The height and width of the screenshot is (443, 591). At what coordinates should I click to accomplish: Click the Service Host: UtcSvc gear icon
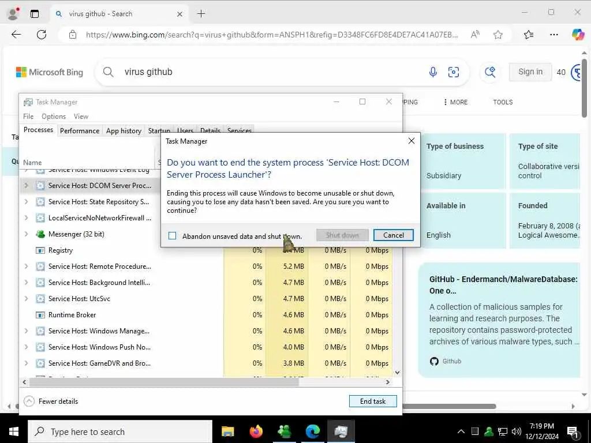[40, 299]
